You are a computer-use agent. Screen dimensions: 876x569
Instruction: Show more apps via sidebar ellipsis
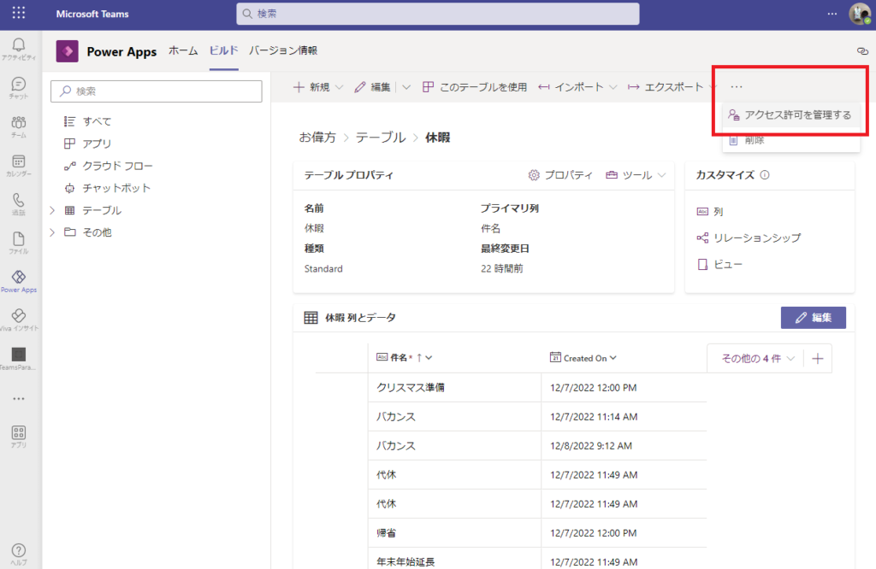tap(19, 399)
